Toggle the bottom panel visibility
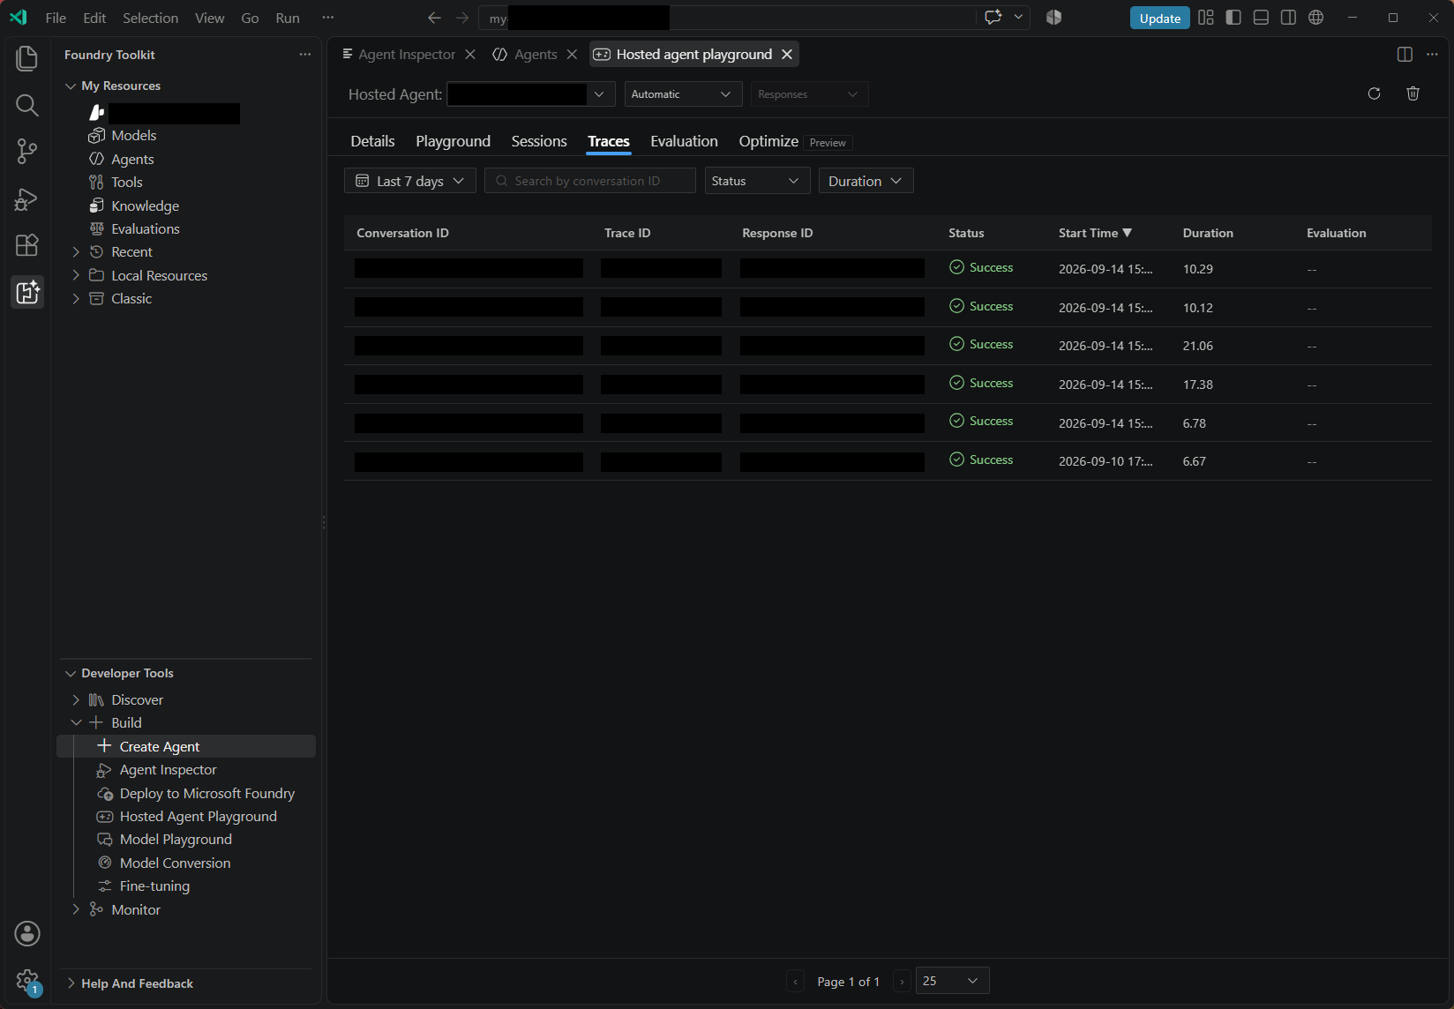The width and height of the screenshot is (1454, 1009). point(1261,18)
